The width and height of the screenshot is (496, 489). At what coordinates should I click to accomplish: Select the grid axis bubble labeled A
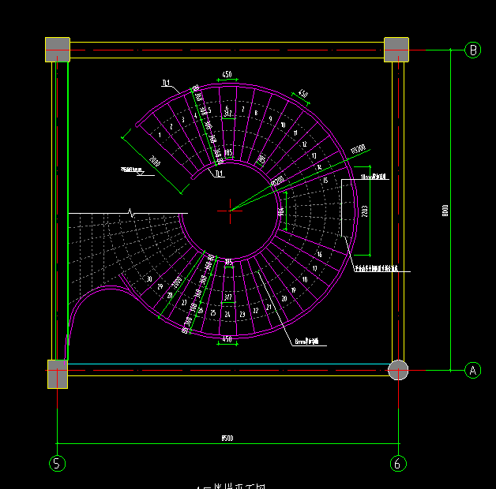click(x=473, y=370)
